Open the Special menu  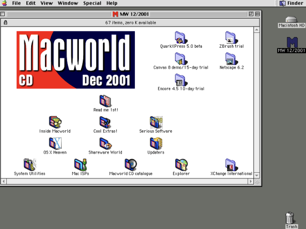tap(92, 3)
